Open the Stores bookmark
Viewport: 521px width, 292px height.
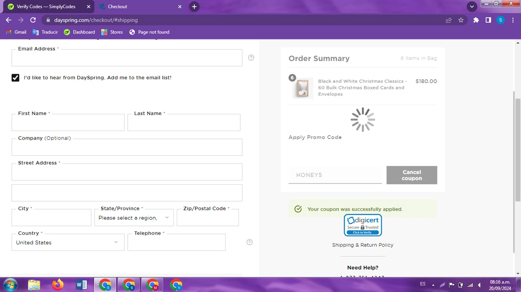click(112, 32)
